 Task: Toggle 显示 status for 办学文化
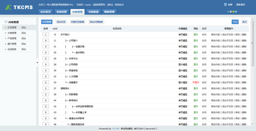[196, 59]
